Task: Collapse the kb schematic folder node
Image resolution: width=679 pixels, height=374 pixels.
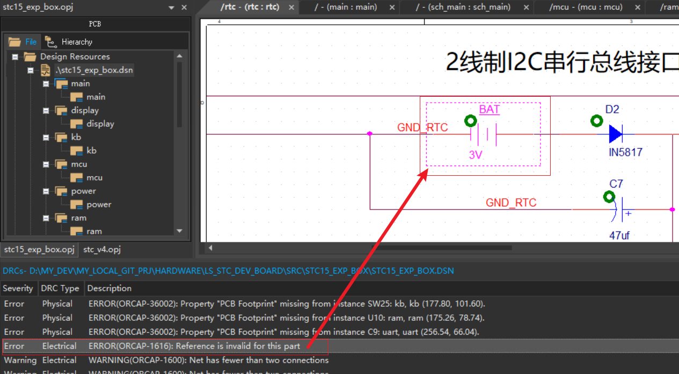Action: coord(46,137)
